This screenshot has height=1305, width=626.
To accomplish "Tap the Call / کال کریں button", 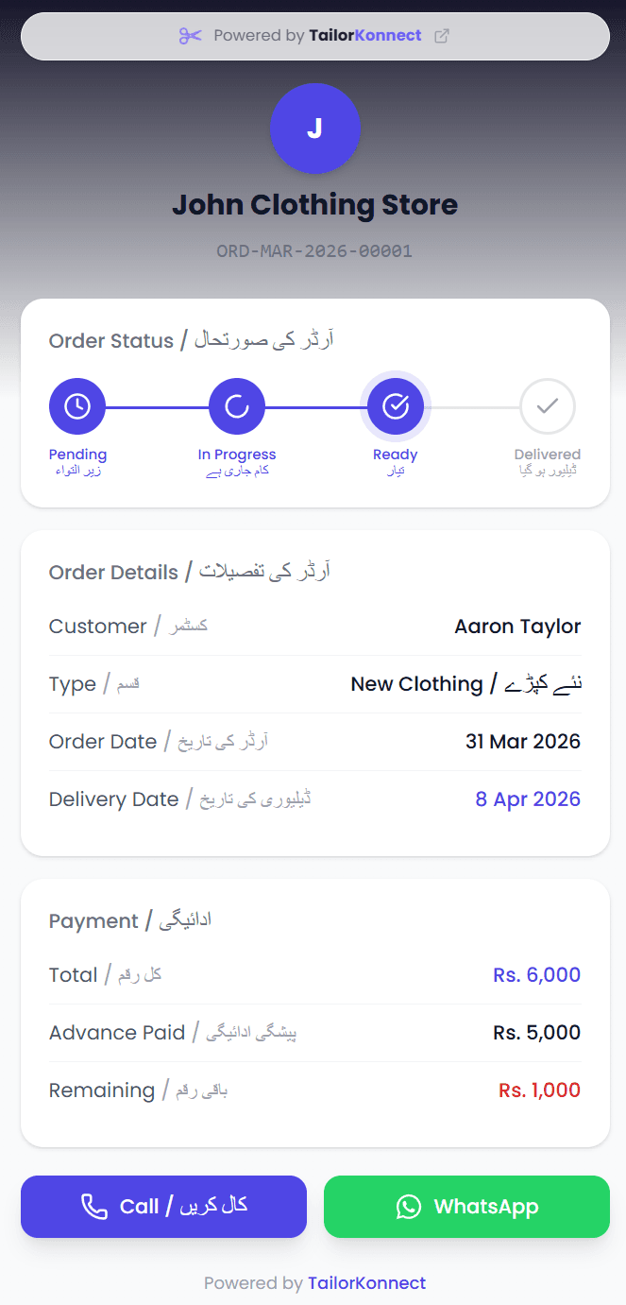I will 163,1207.
